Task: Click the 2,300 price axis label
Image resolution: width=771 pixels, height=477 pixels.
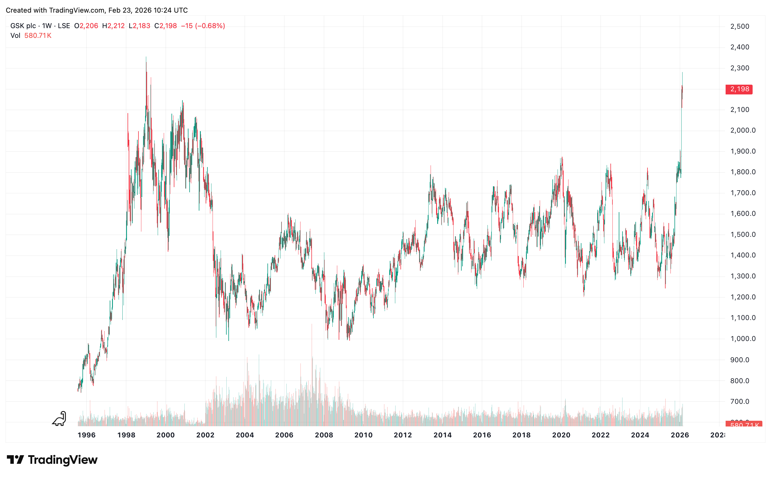Action: pyautogui.click(x=739, y=68)
